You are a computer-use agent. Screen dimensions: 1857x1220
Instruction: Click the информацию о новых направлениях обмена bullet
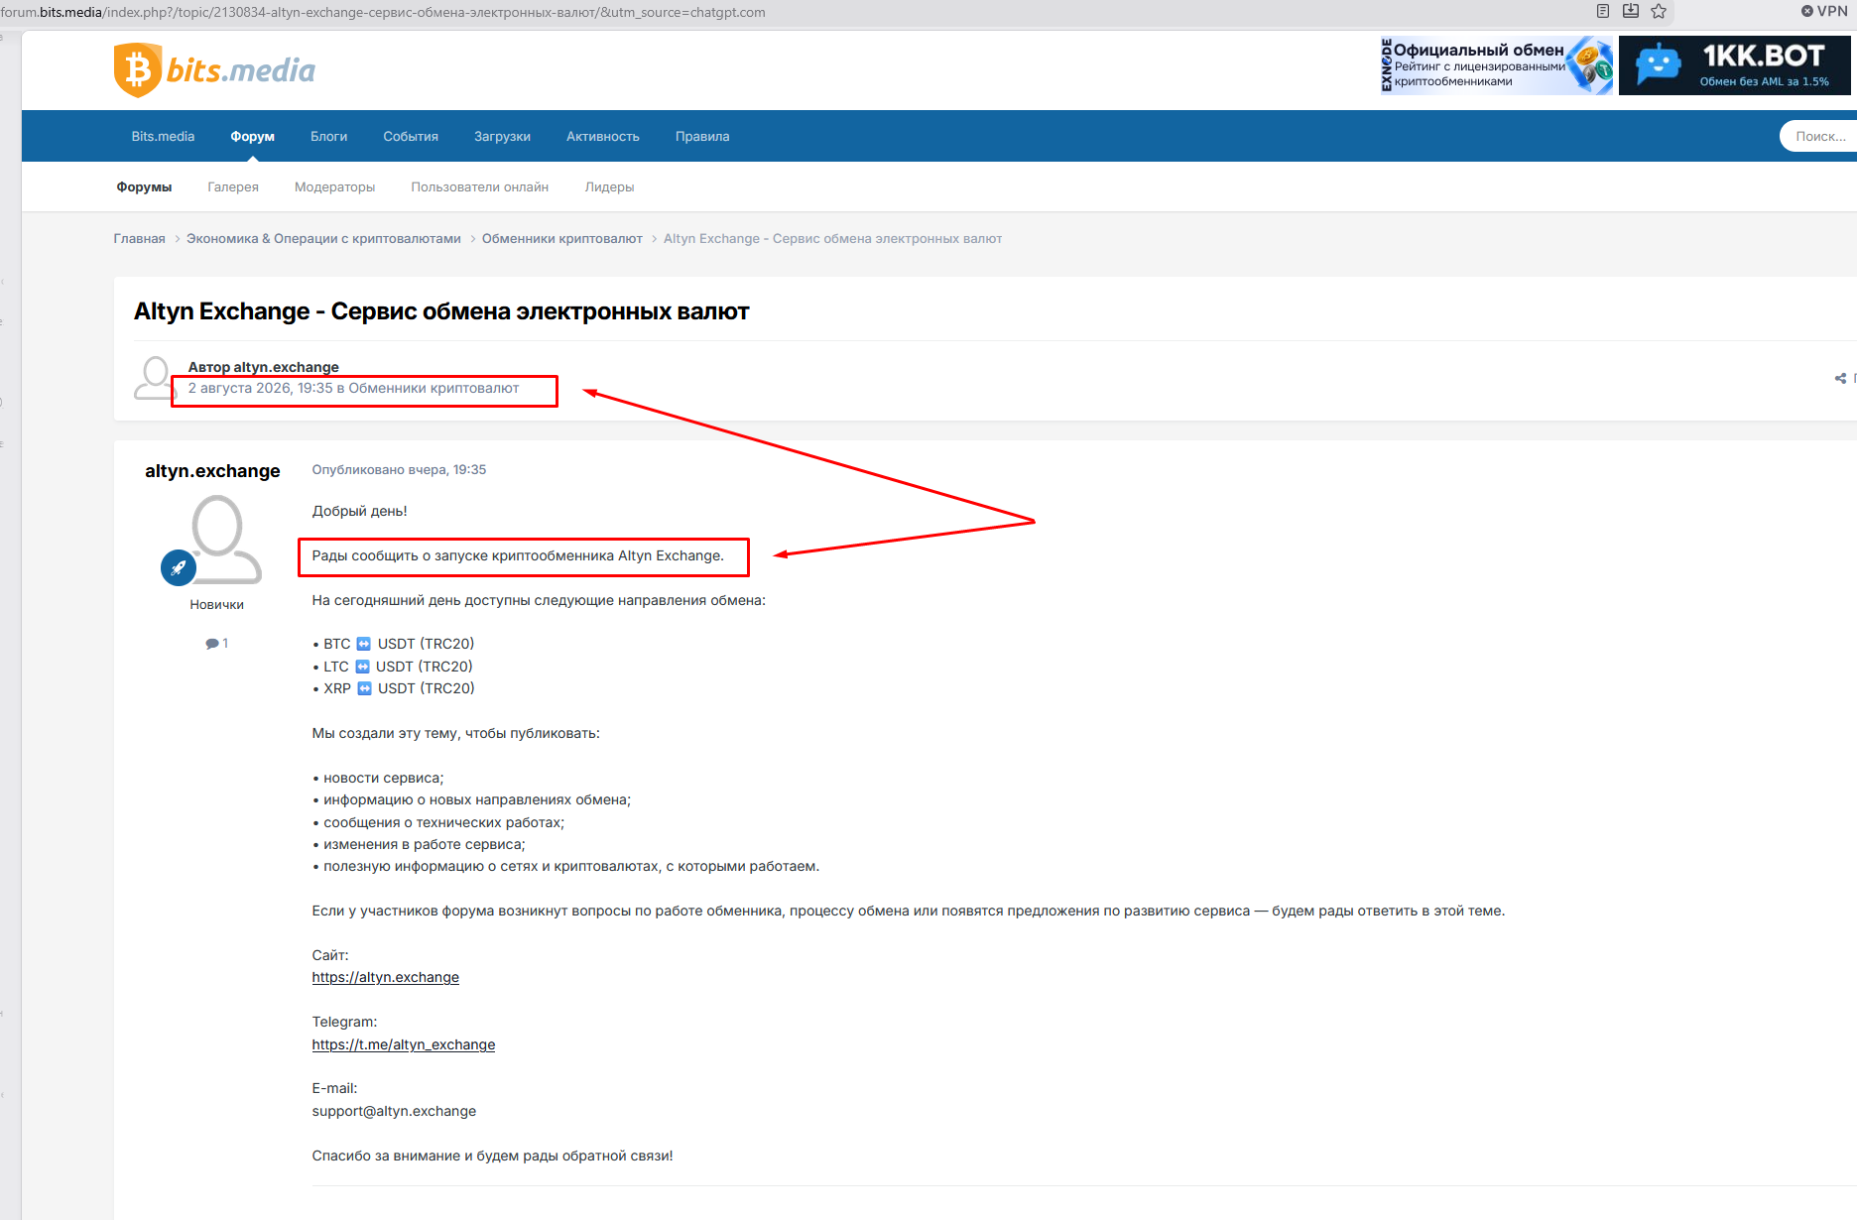point(471,800)
